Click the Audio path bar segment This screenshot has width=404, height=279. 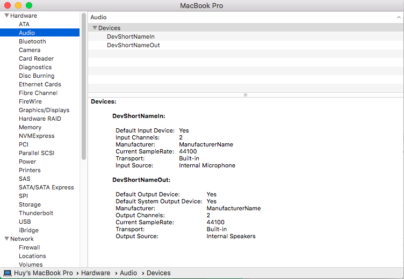pos(128,273)
